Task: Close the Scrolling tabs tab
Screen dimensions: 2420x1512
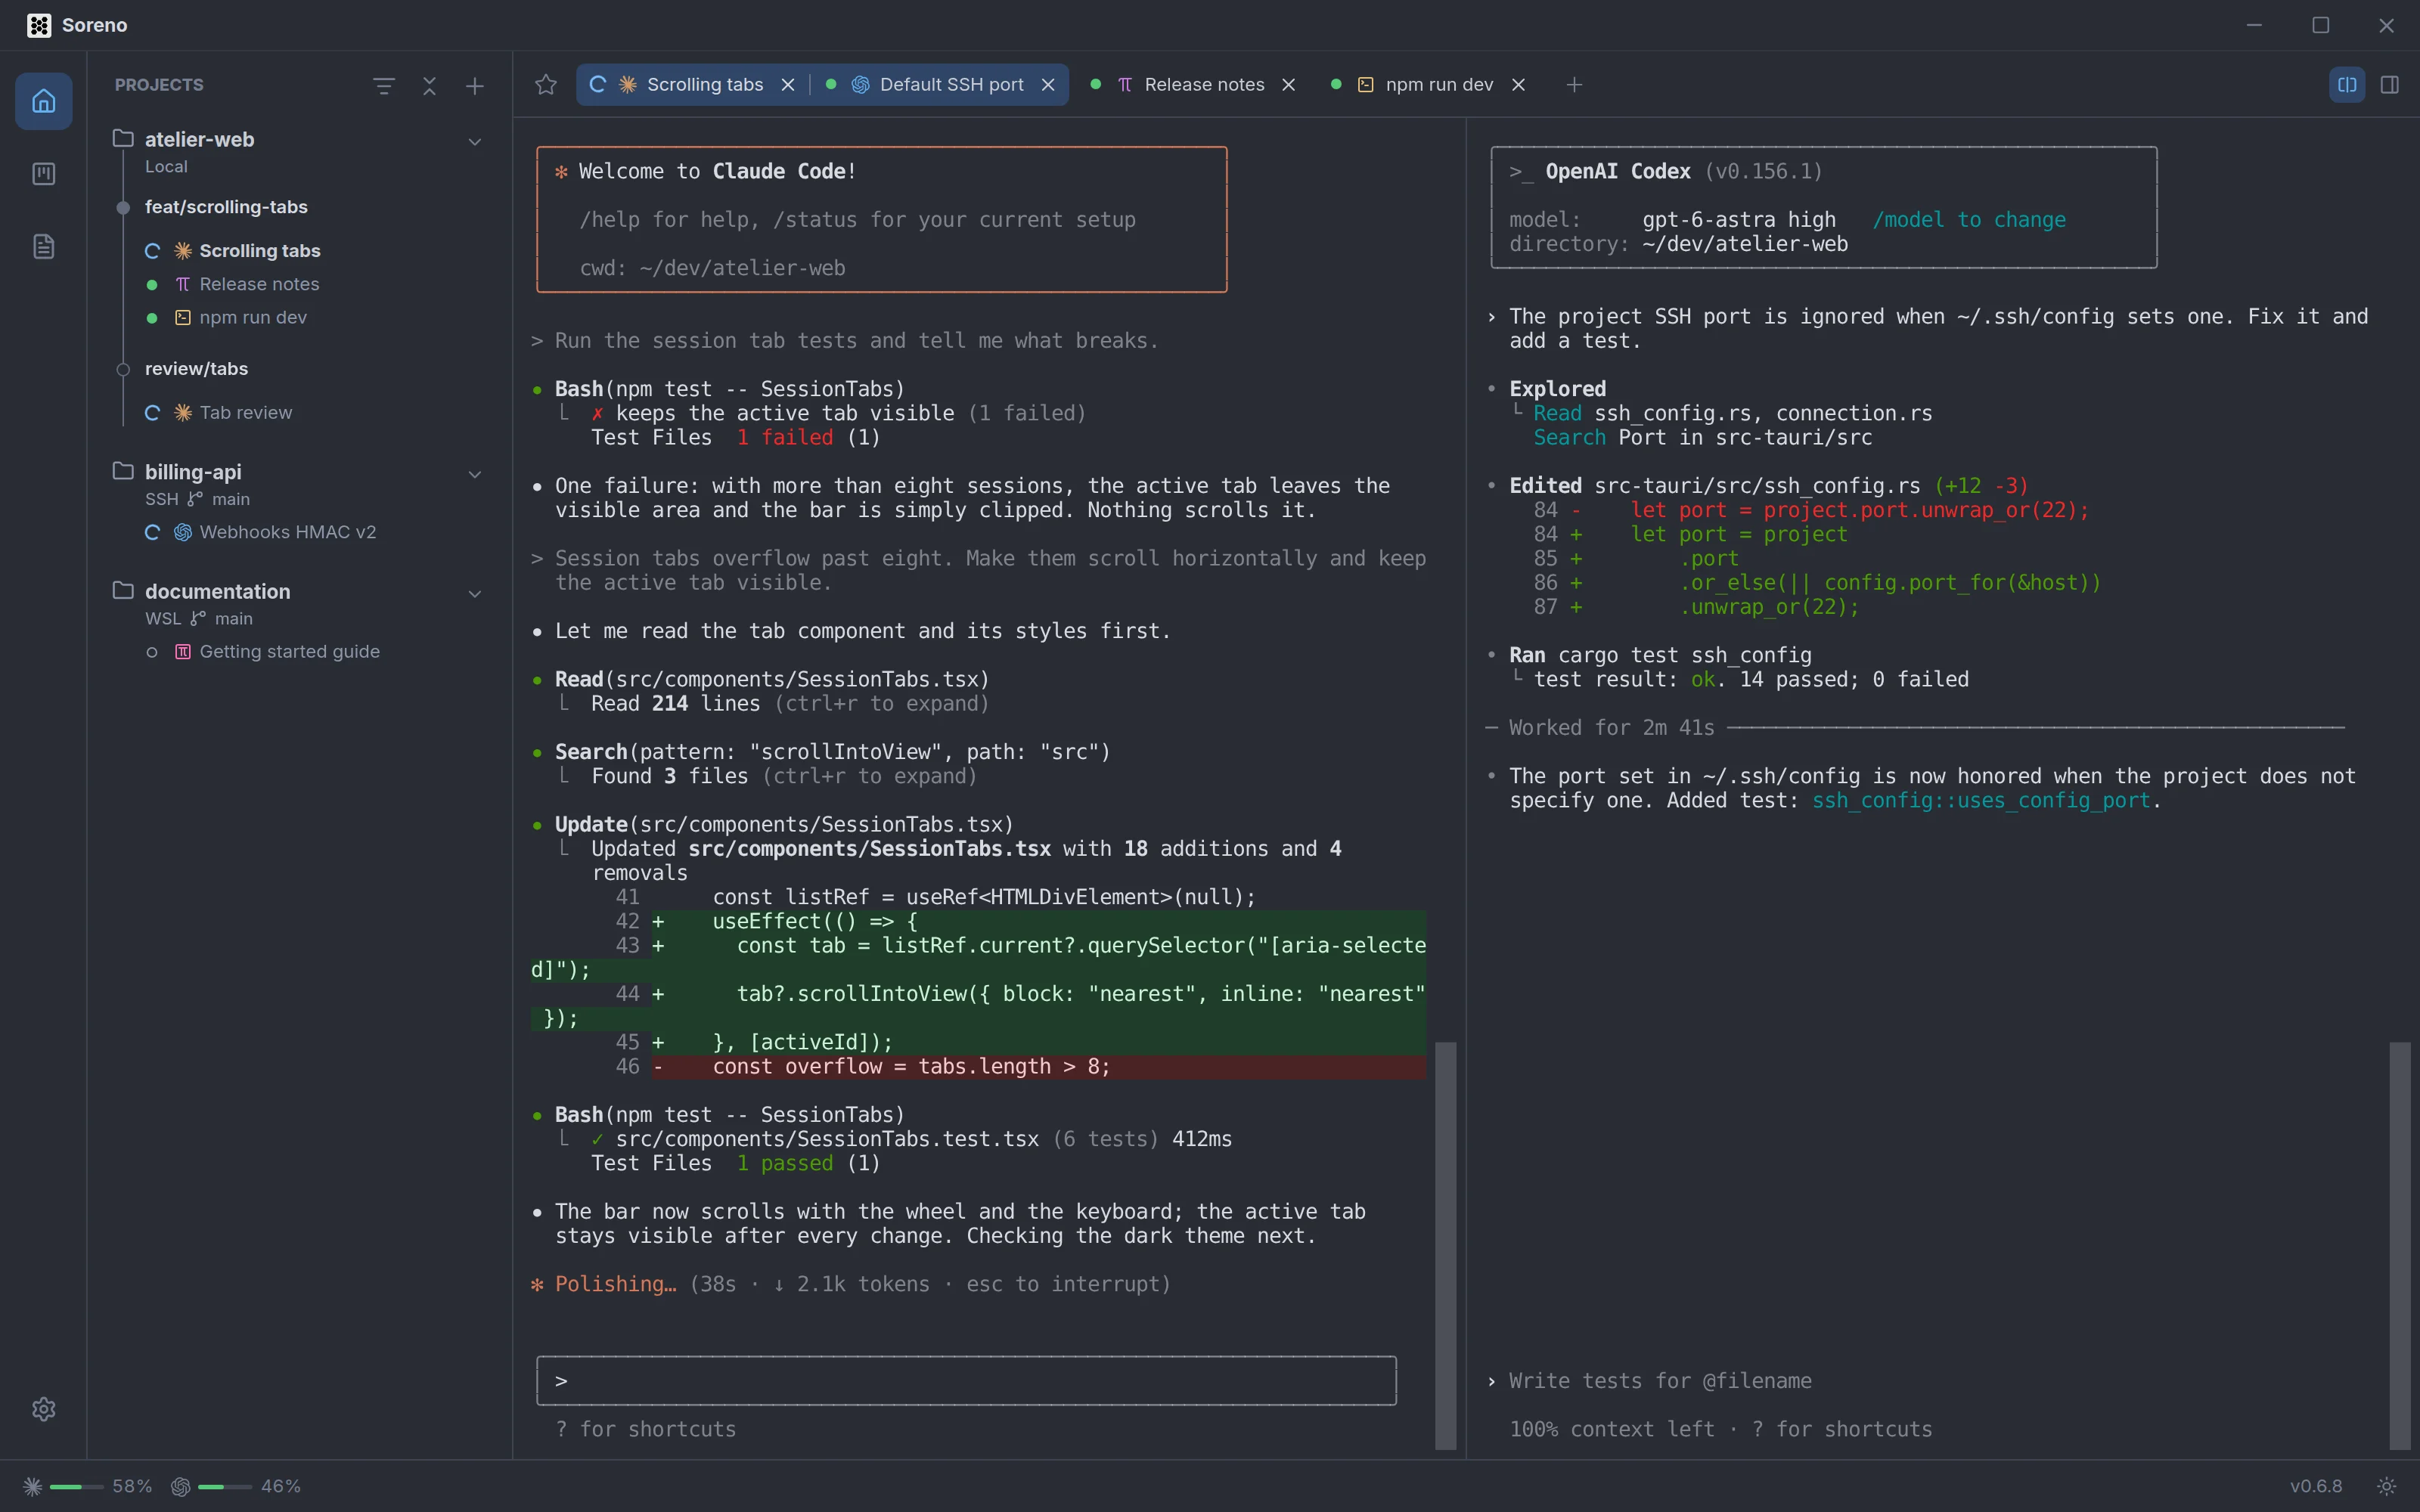Action: 788,85
